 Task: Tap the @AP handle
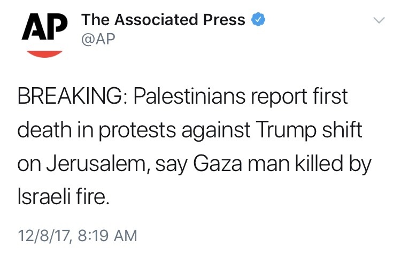(98, 39)
